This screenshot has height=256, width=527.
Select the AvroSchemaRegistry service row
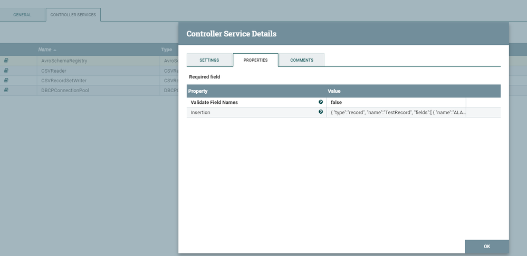[89, 61]
